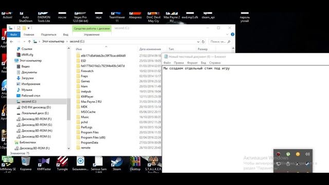Open DAEMON Tools Lite shortcut
Viewport: 329px width, 185px height.
(44, 17)
